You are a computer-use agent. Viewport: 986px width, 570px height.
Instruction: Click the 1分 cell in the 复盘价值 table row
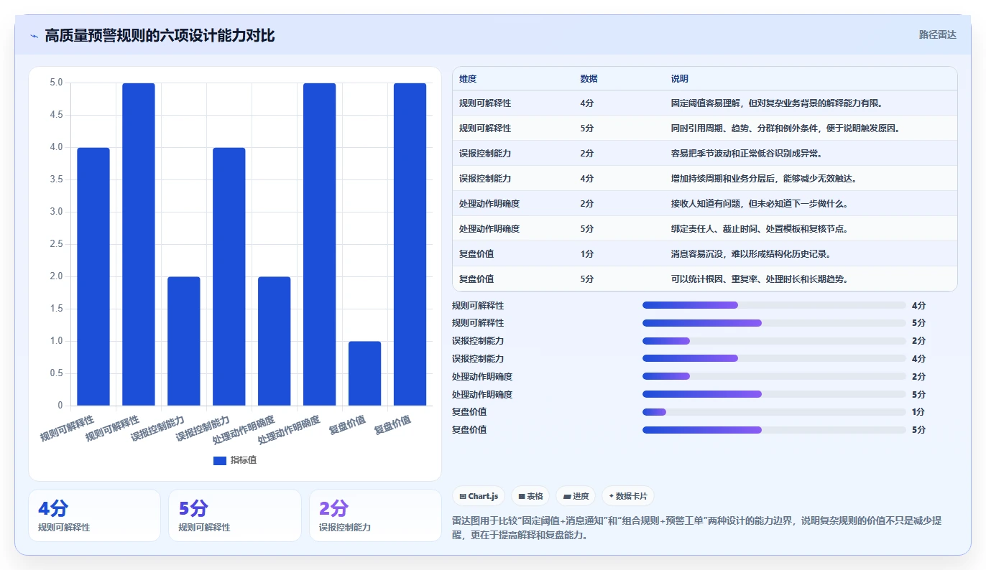click(587, 254)
